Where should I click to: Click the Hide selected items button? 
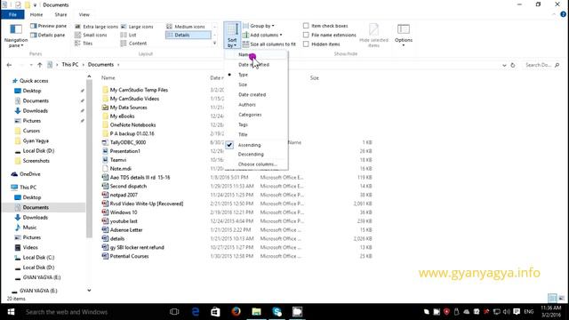tap(373, 36)
